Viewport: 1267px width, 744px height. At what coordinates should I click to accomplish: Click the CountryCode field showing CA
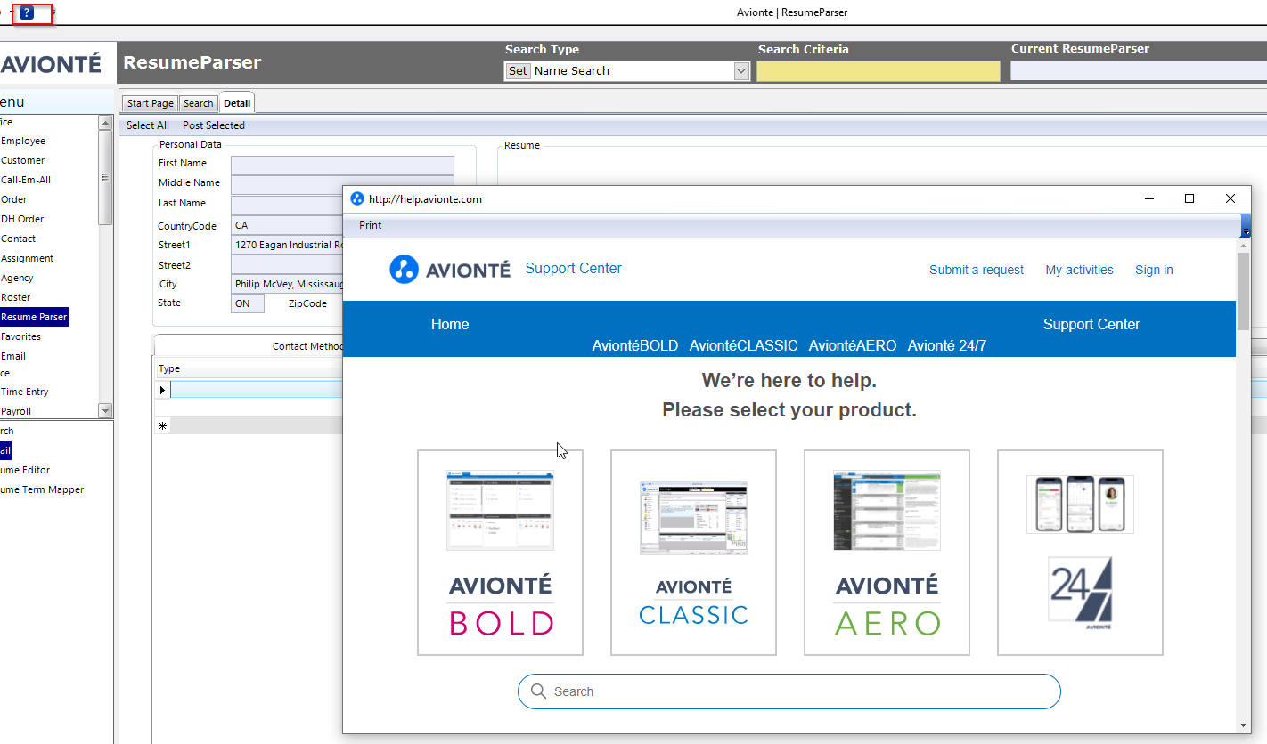[x=287, y=225]
